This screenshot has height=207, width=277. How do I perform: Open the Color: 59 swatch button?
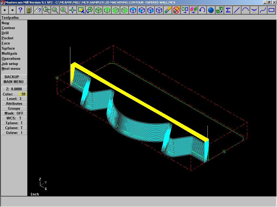[14, 94]
